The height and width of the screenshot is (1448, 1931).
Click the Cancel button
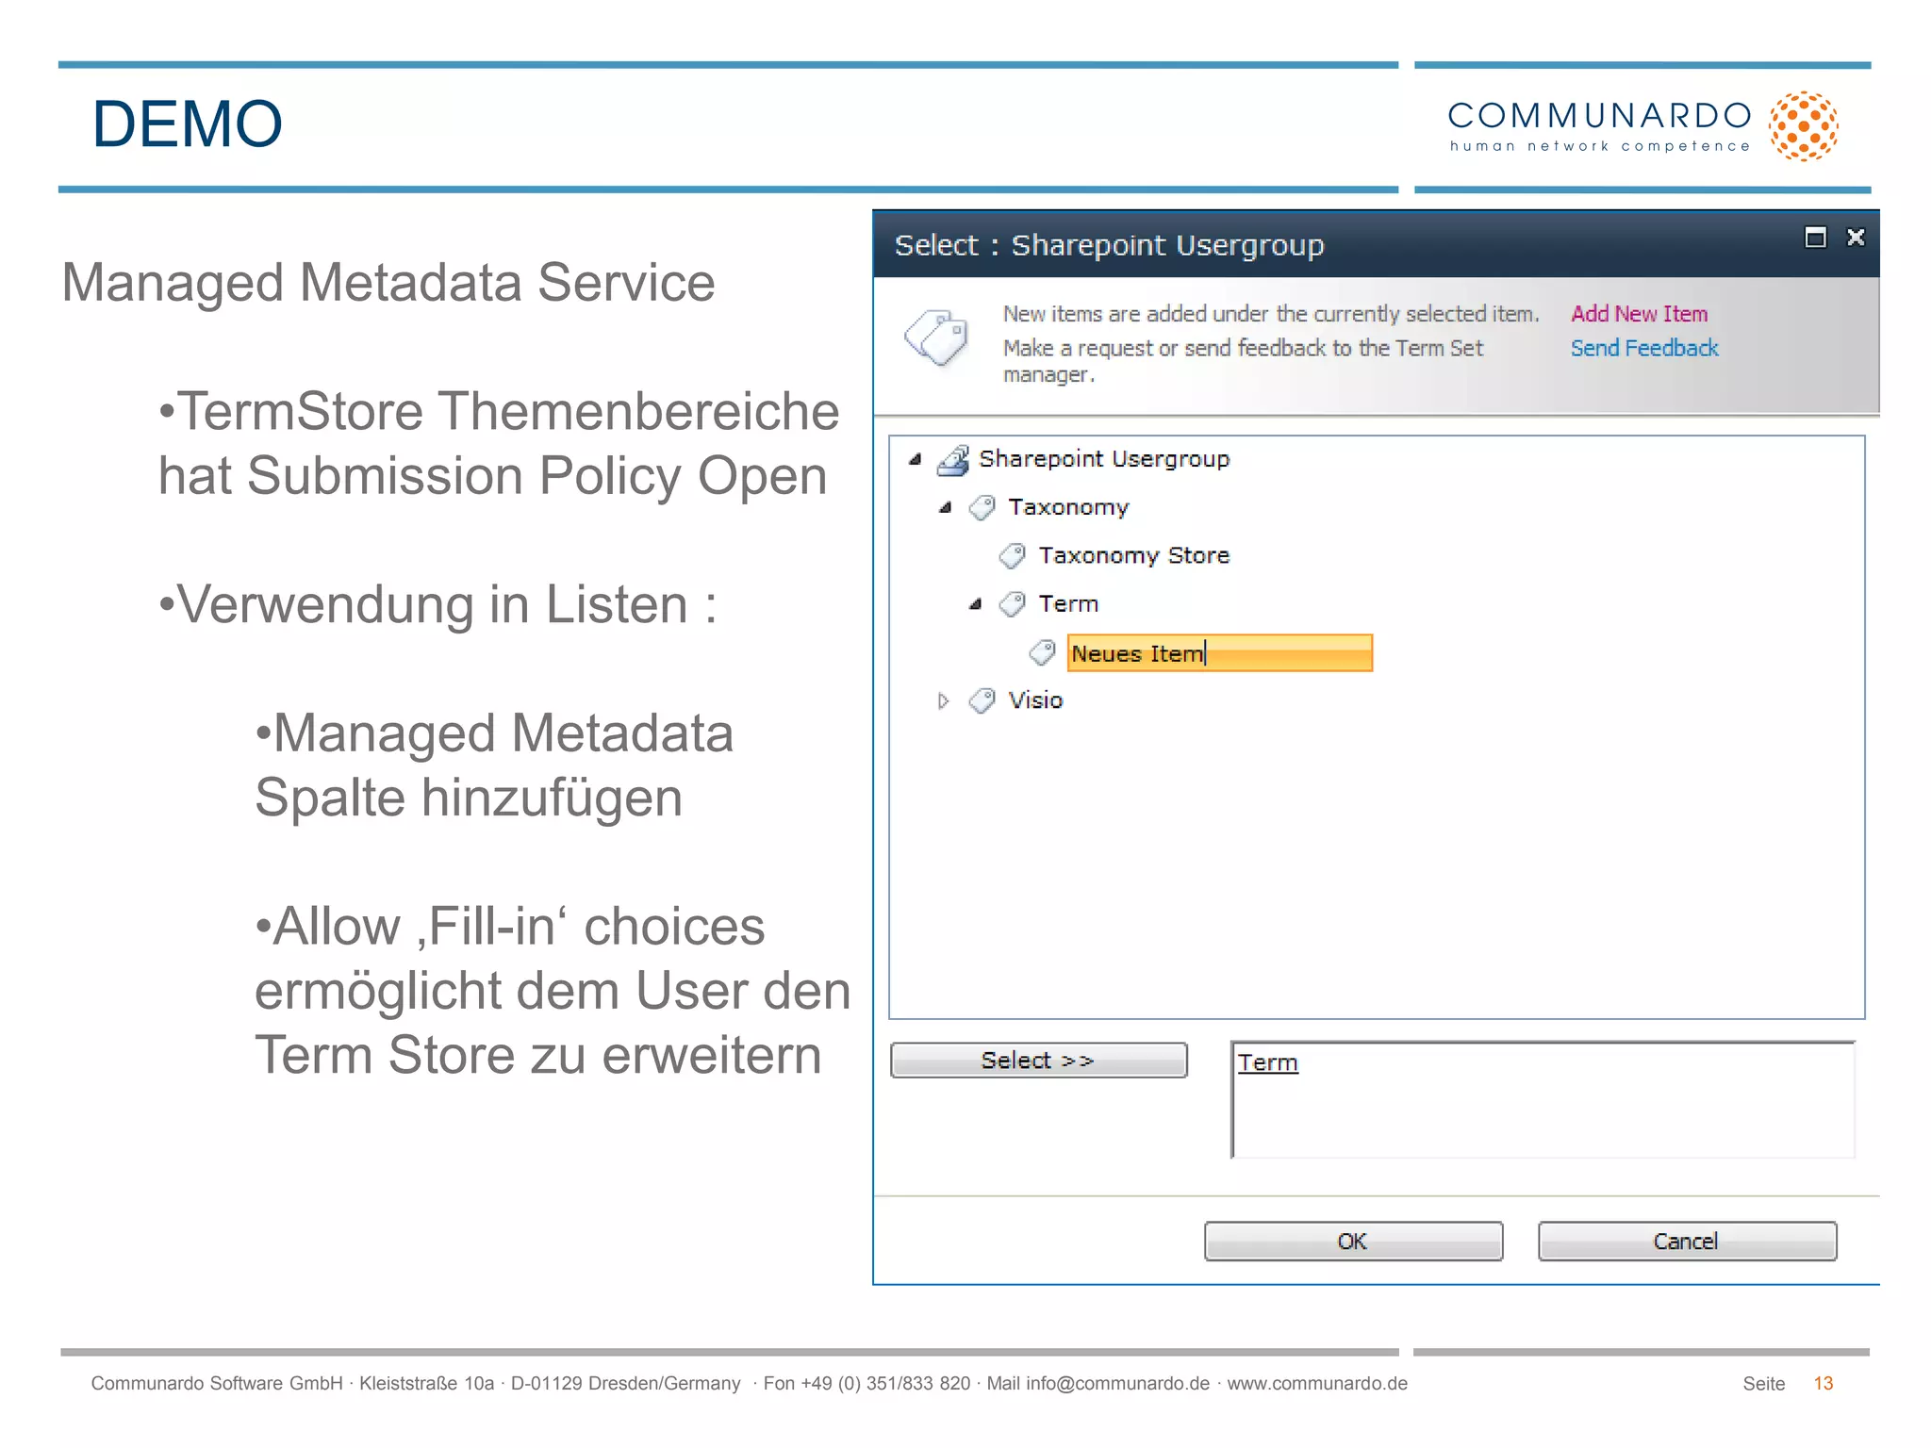pos(1686,1241)
